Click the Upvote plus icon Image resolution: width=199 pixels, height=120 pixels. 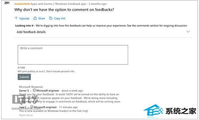pyautogui.click(x=16, y=18)
